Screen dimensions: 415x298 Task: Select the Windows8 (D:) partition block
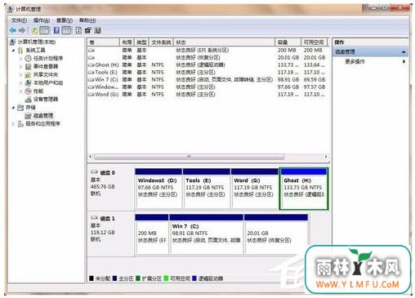point(158,189)
